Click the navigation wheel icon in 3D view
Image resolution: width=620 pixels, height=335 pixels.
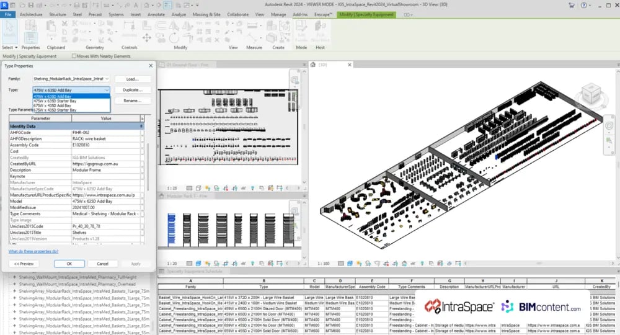609,126
